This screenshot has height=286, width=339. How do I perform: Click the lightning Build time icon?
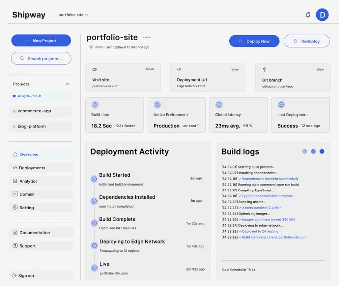(95, 105)
